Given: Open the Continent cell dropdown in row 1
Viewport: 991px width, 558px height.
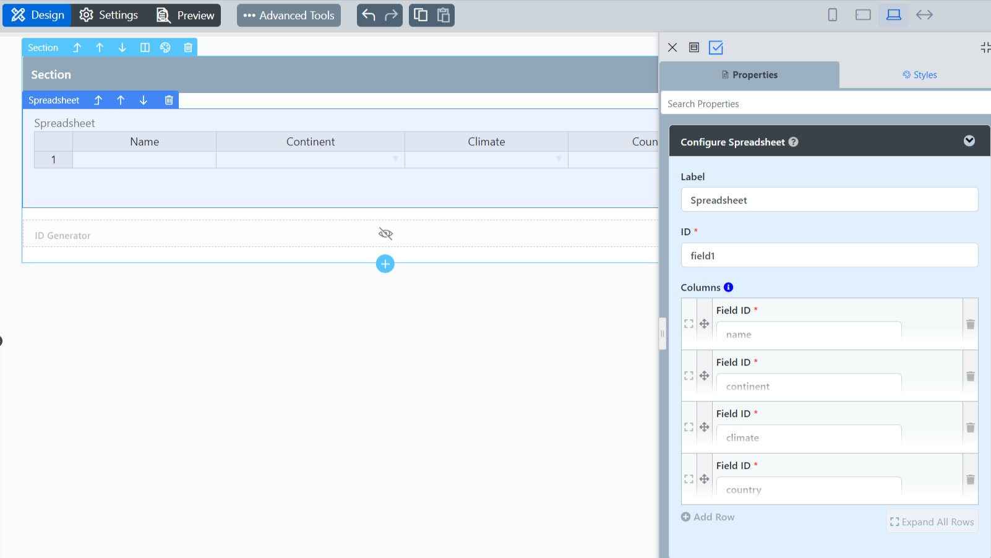Looking at the screenshot, I should (395, 160).
